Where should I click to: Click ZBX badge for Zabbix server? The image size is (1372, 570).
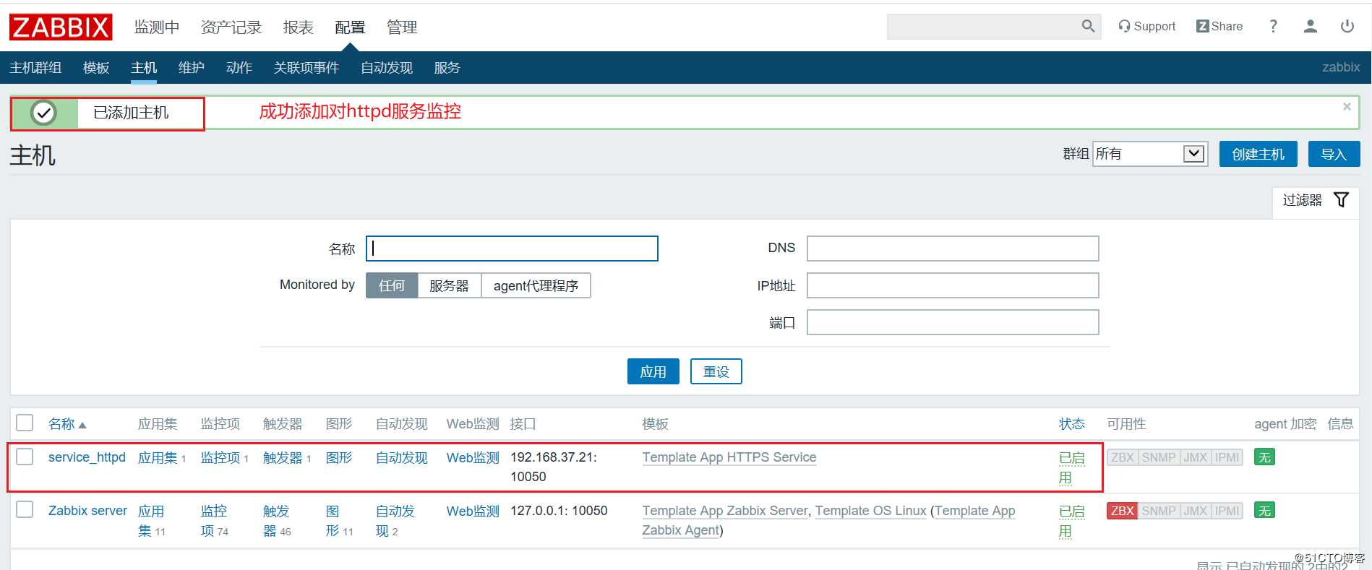1122,511
